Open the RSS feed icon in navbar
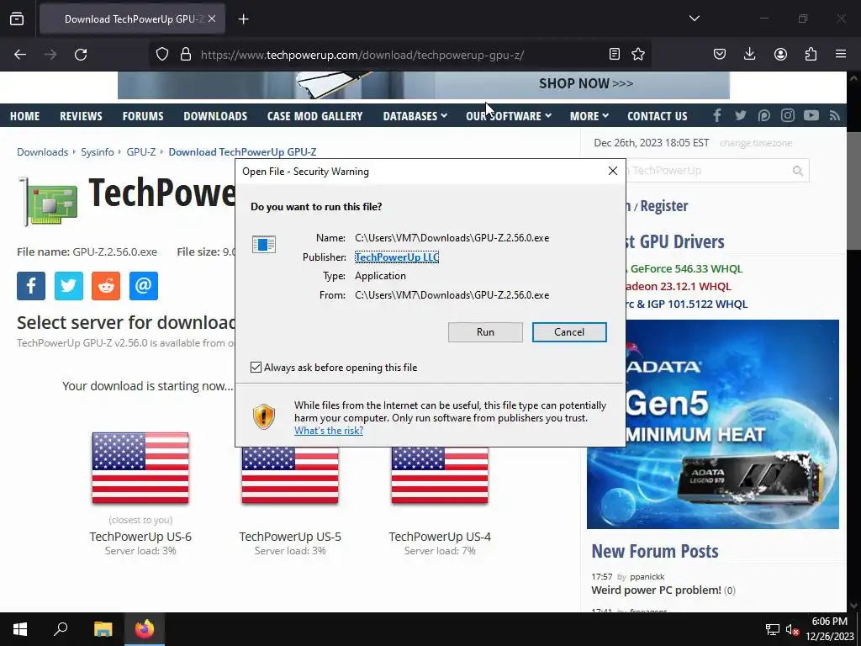Image resolution: width=861 pixels, height=646 pixels. pos(835,115)
